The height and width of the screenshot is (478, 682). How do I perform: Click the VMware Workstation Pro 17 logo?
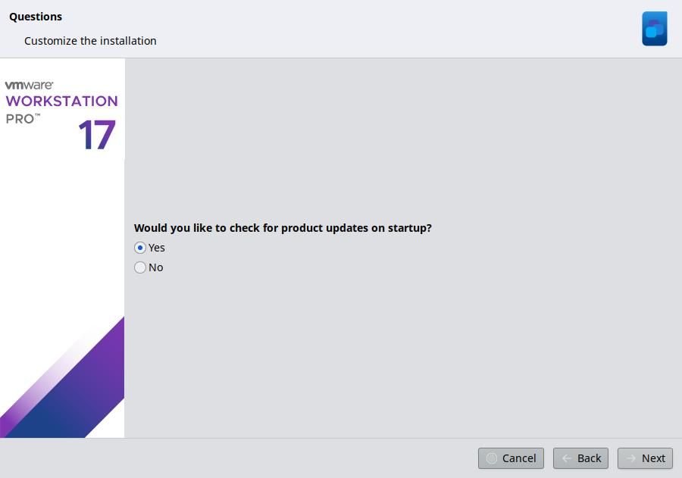pos(61,115)
